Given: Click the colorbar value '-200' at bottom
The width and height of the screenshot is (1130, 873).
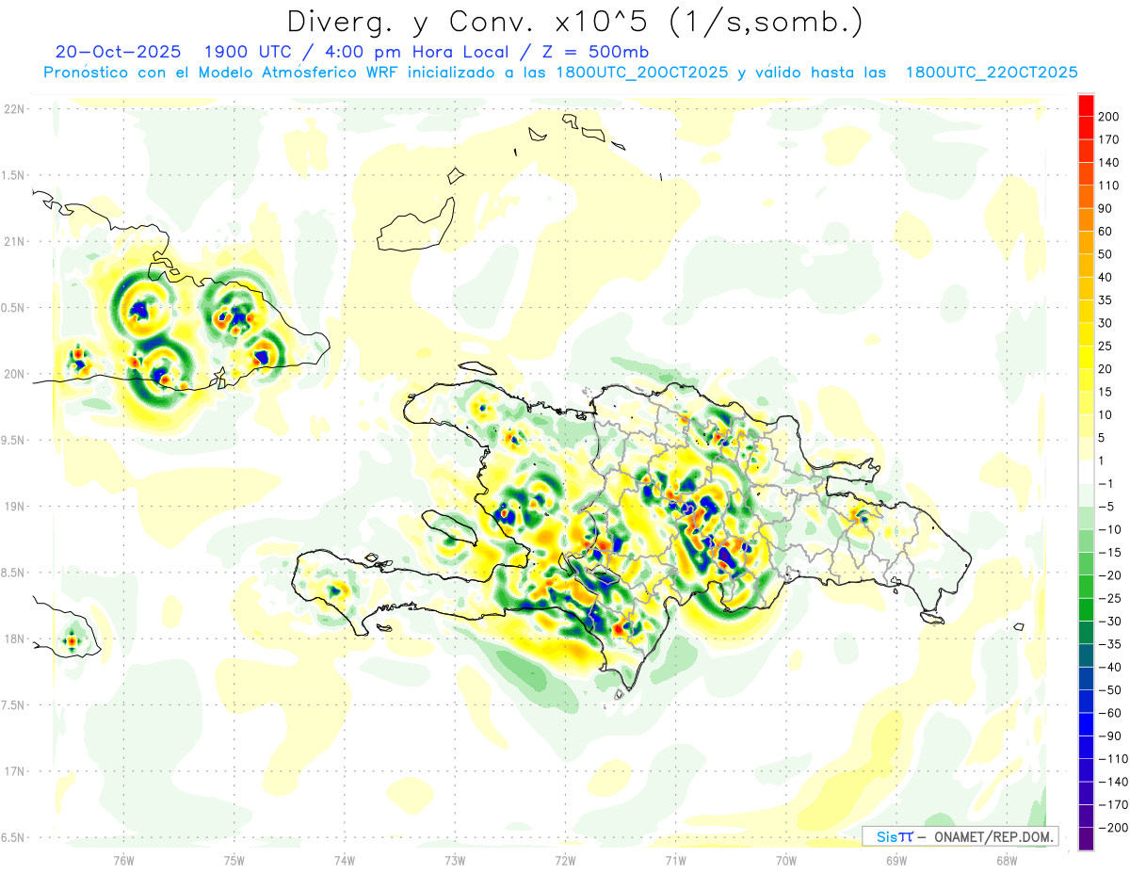Looking at the screenshot, I should pos(1114,829).
